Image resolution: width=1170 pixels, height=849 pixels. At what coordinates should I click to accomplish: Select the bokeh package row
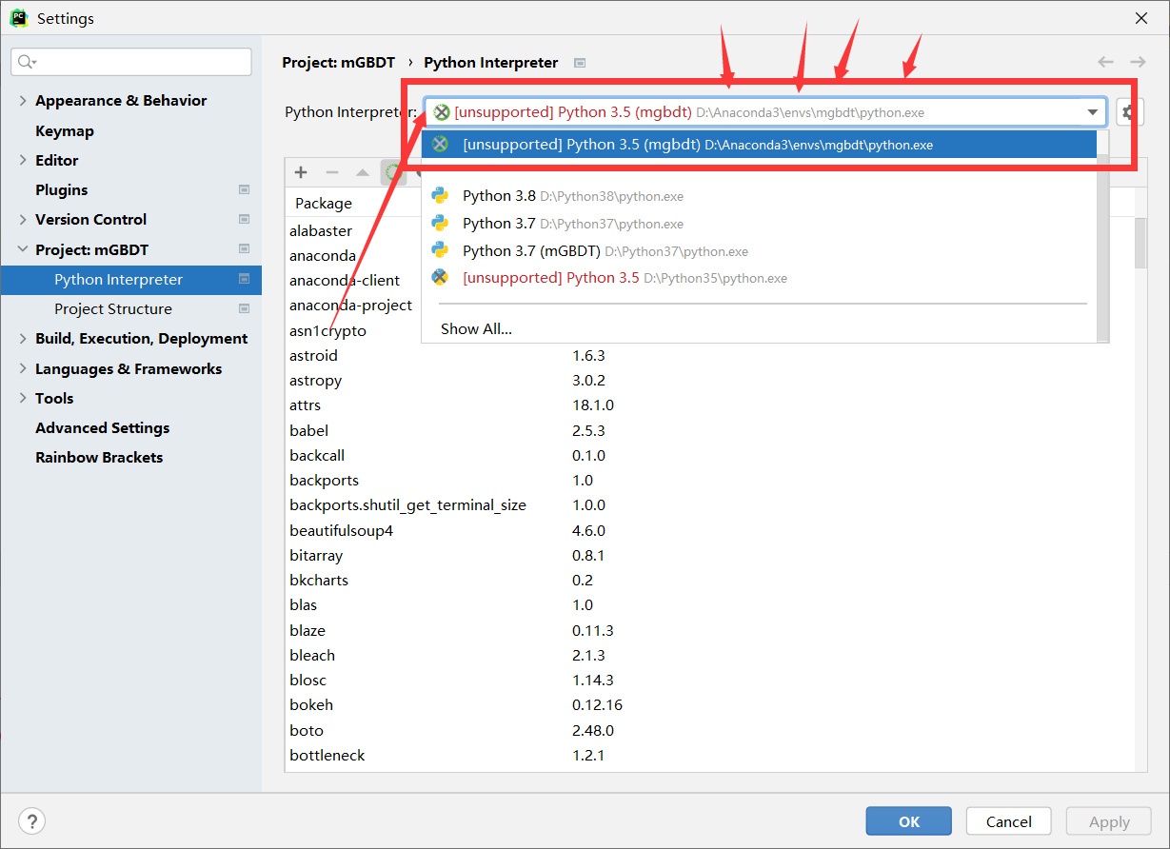(709, 704)
